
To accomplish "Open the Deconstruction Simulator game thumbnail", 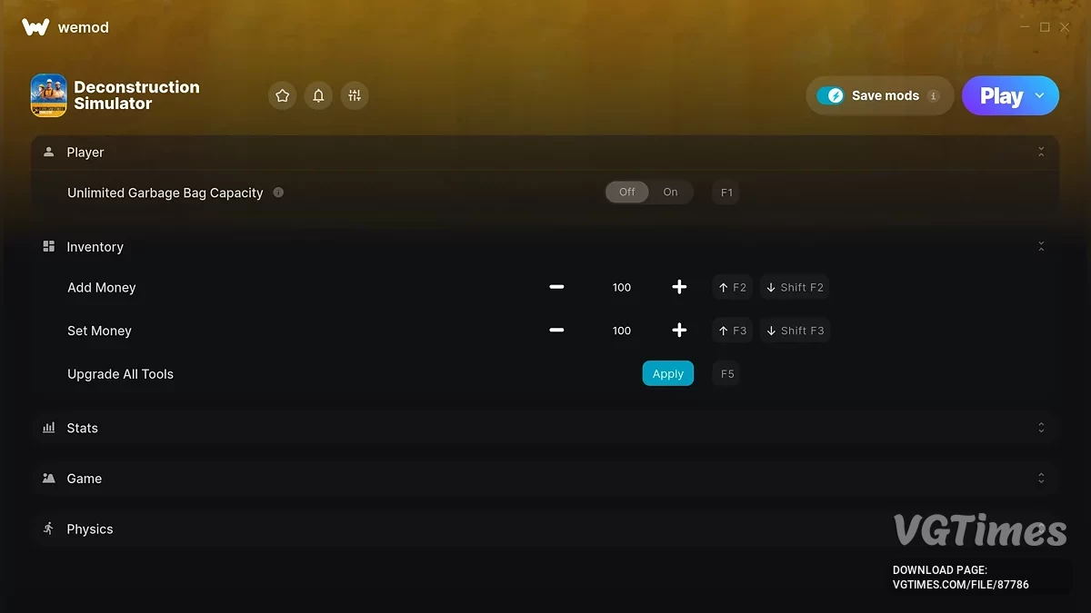I will 48,95.
